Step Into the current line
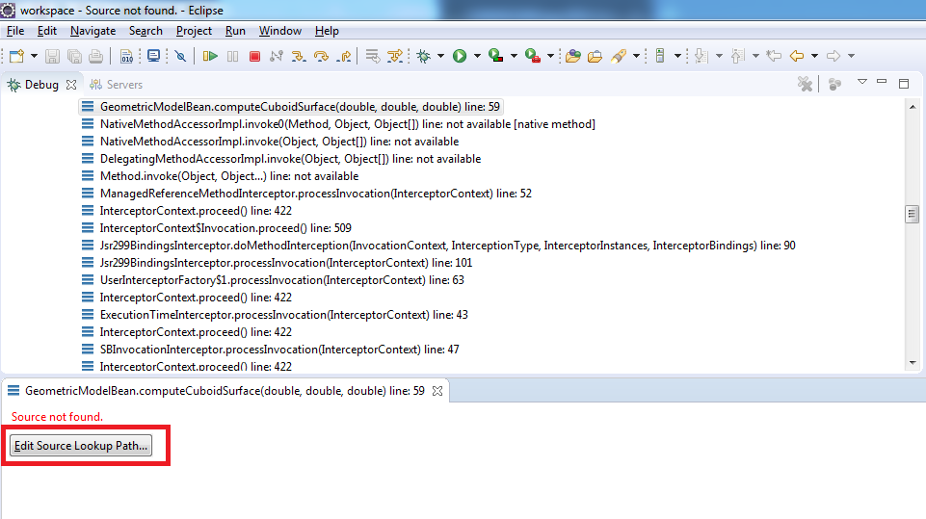926x519 pixels. click(299, 56)
